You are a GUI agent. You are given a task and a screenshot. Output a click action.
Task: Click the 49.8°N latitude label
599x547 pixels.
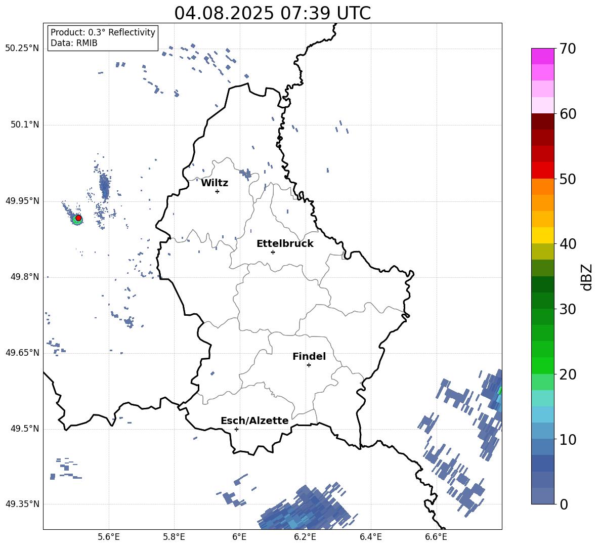click(25, 277)
